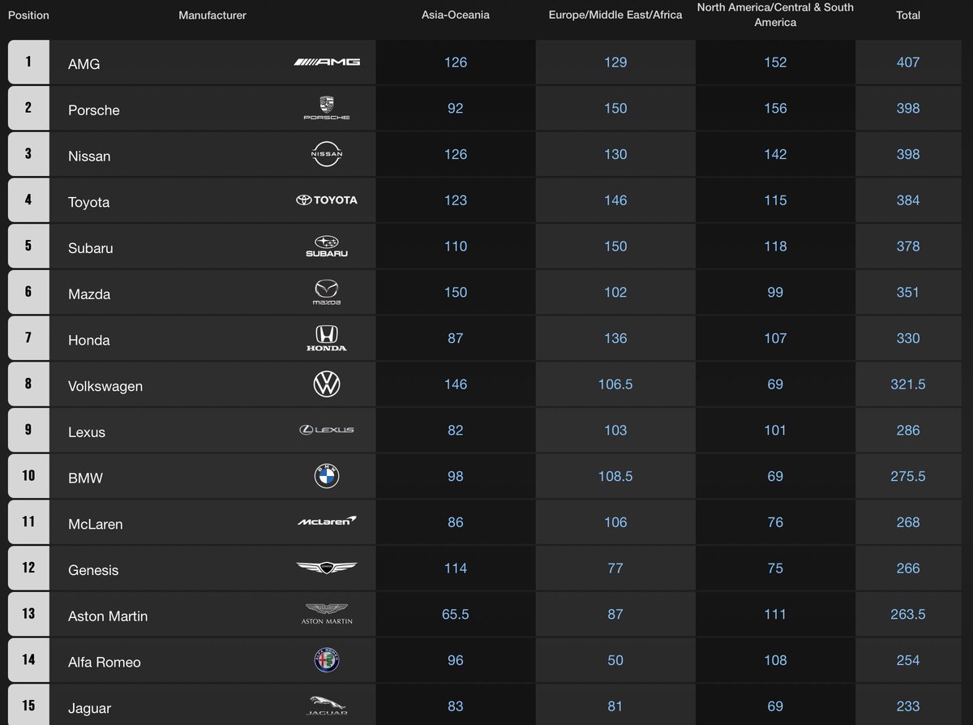Click the Porsche manufacturer name

pyautogui.click(x=94, y=109)
